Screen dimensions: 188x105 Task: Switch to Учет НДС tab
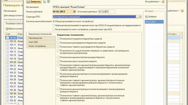pyautogui.click(x=41, y=42)
